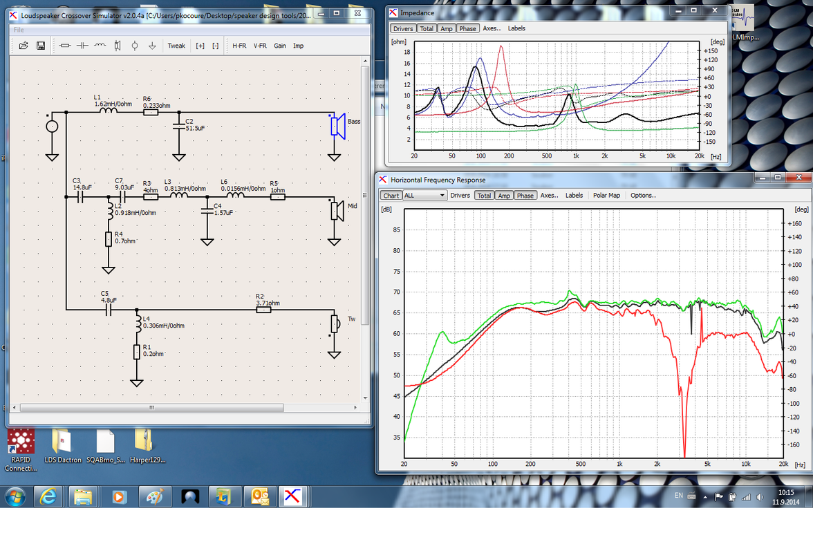Click Polar Map in frequency response window
The image size is (813, 553).
click(x=607, y=196)
